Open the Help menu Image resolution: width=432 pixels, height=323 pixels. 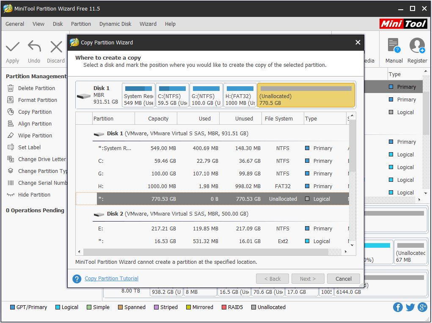170,24
